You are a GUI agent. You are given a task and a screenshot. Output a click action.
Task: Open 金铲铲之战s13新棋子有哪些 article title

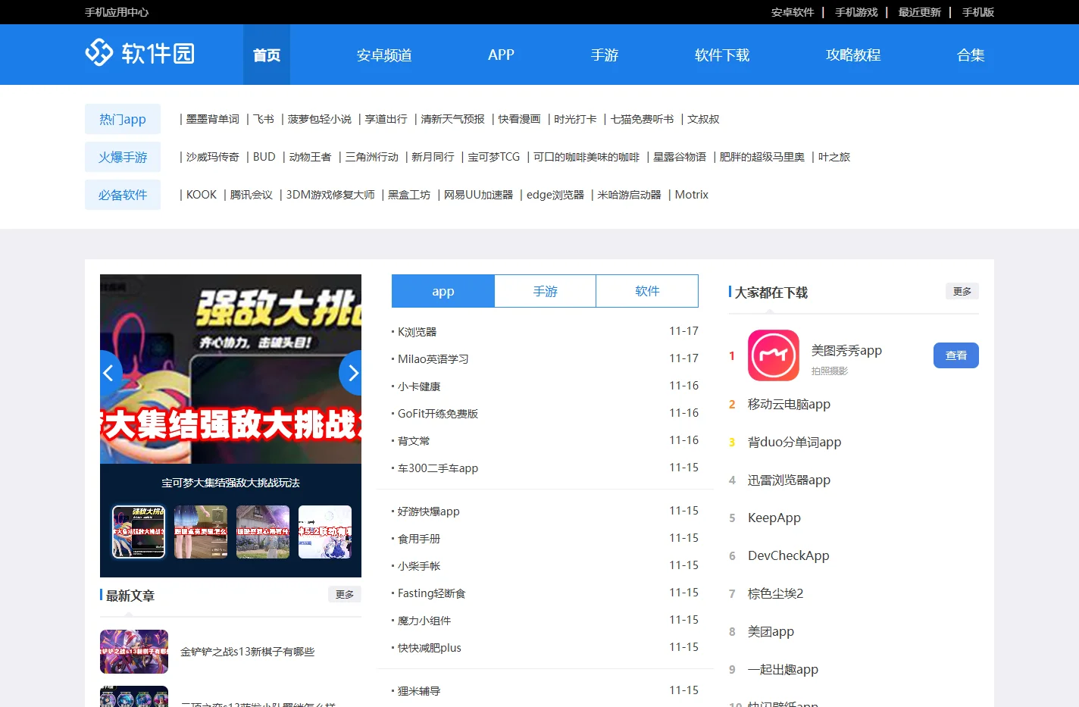click(x=247, y=652)
